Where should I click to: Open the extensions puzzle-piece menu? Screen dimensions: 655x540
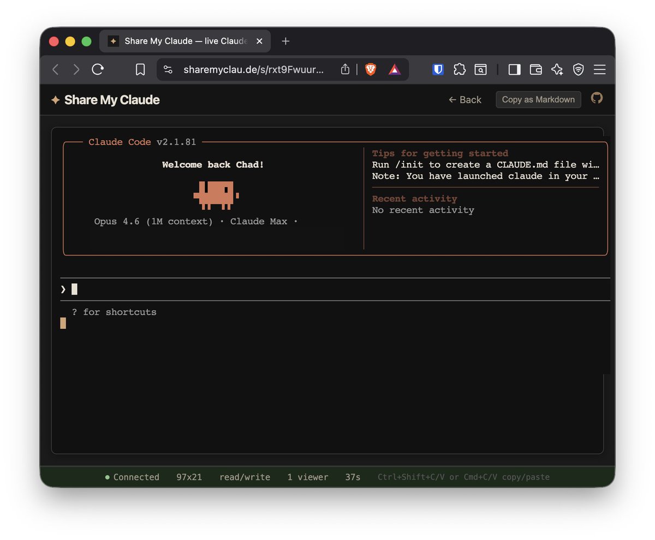coord(460,69)
